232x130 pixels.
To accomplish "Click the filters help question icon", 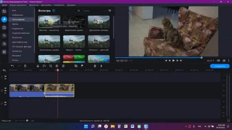I will [54, 10].
